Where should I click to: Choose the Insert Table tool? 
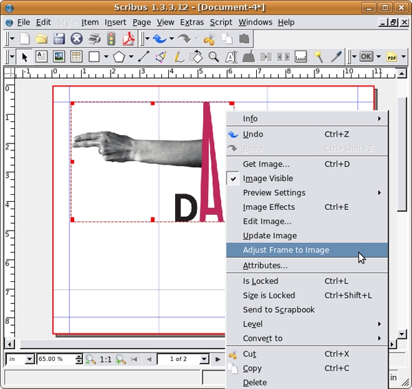(76, 56)
